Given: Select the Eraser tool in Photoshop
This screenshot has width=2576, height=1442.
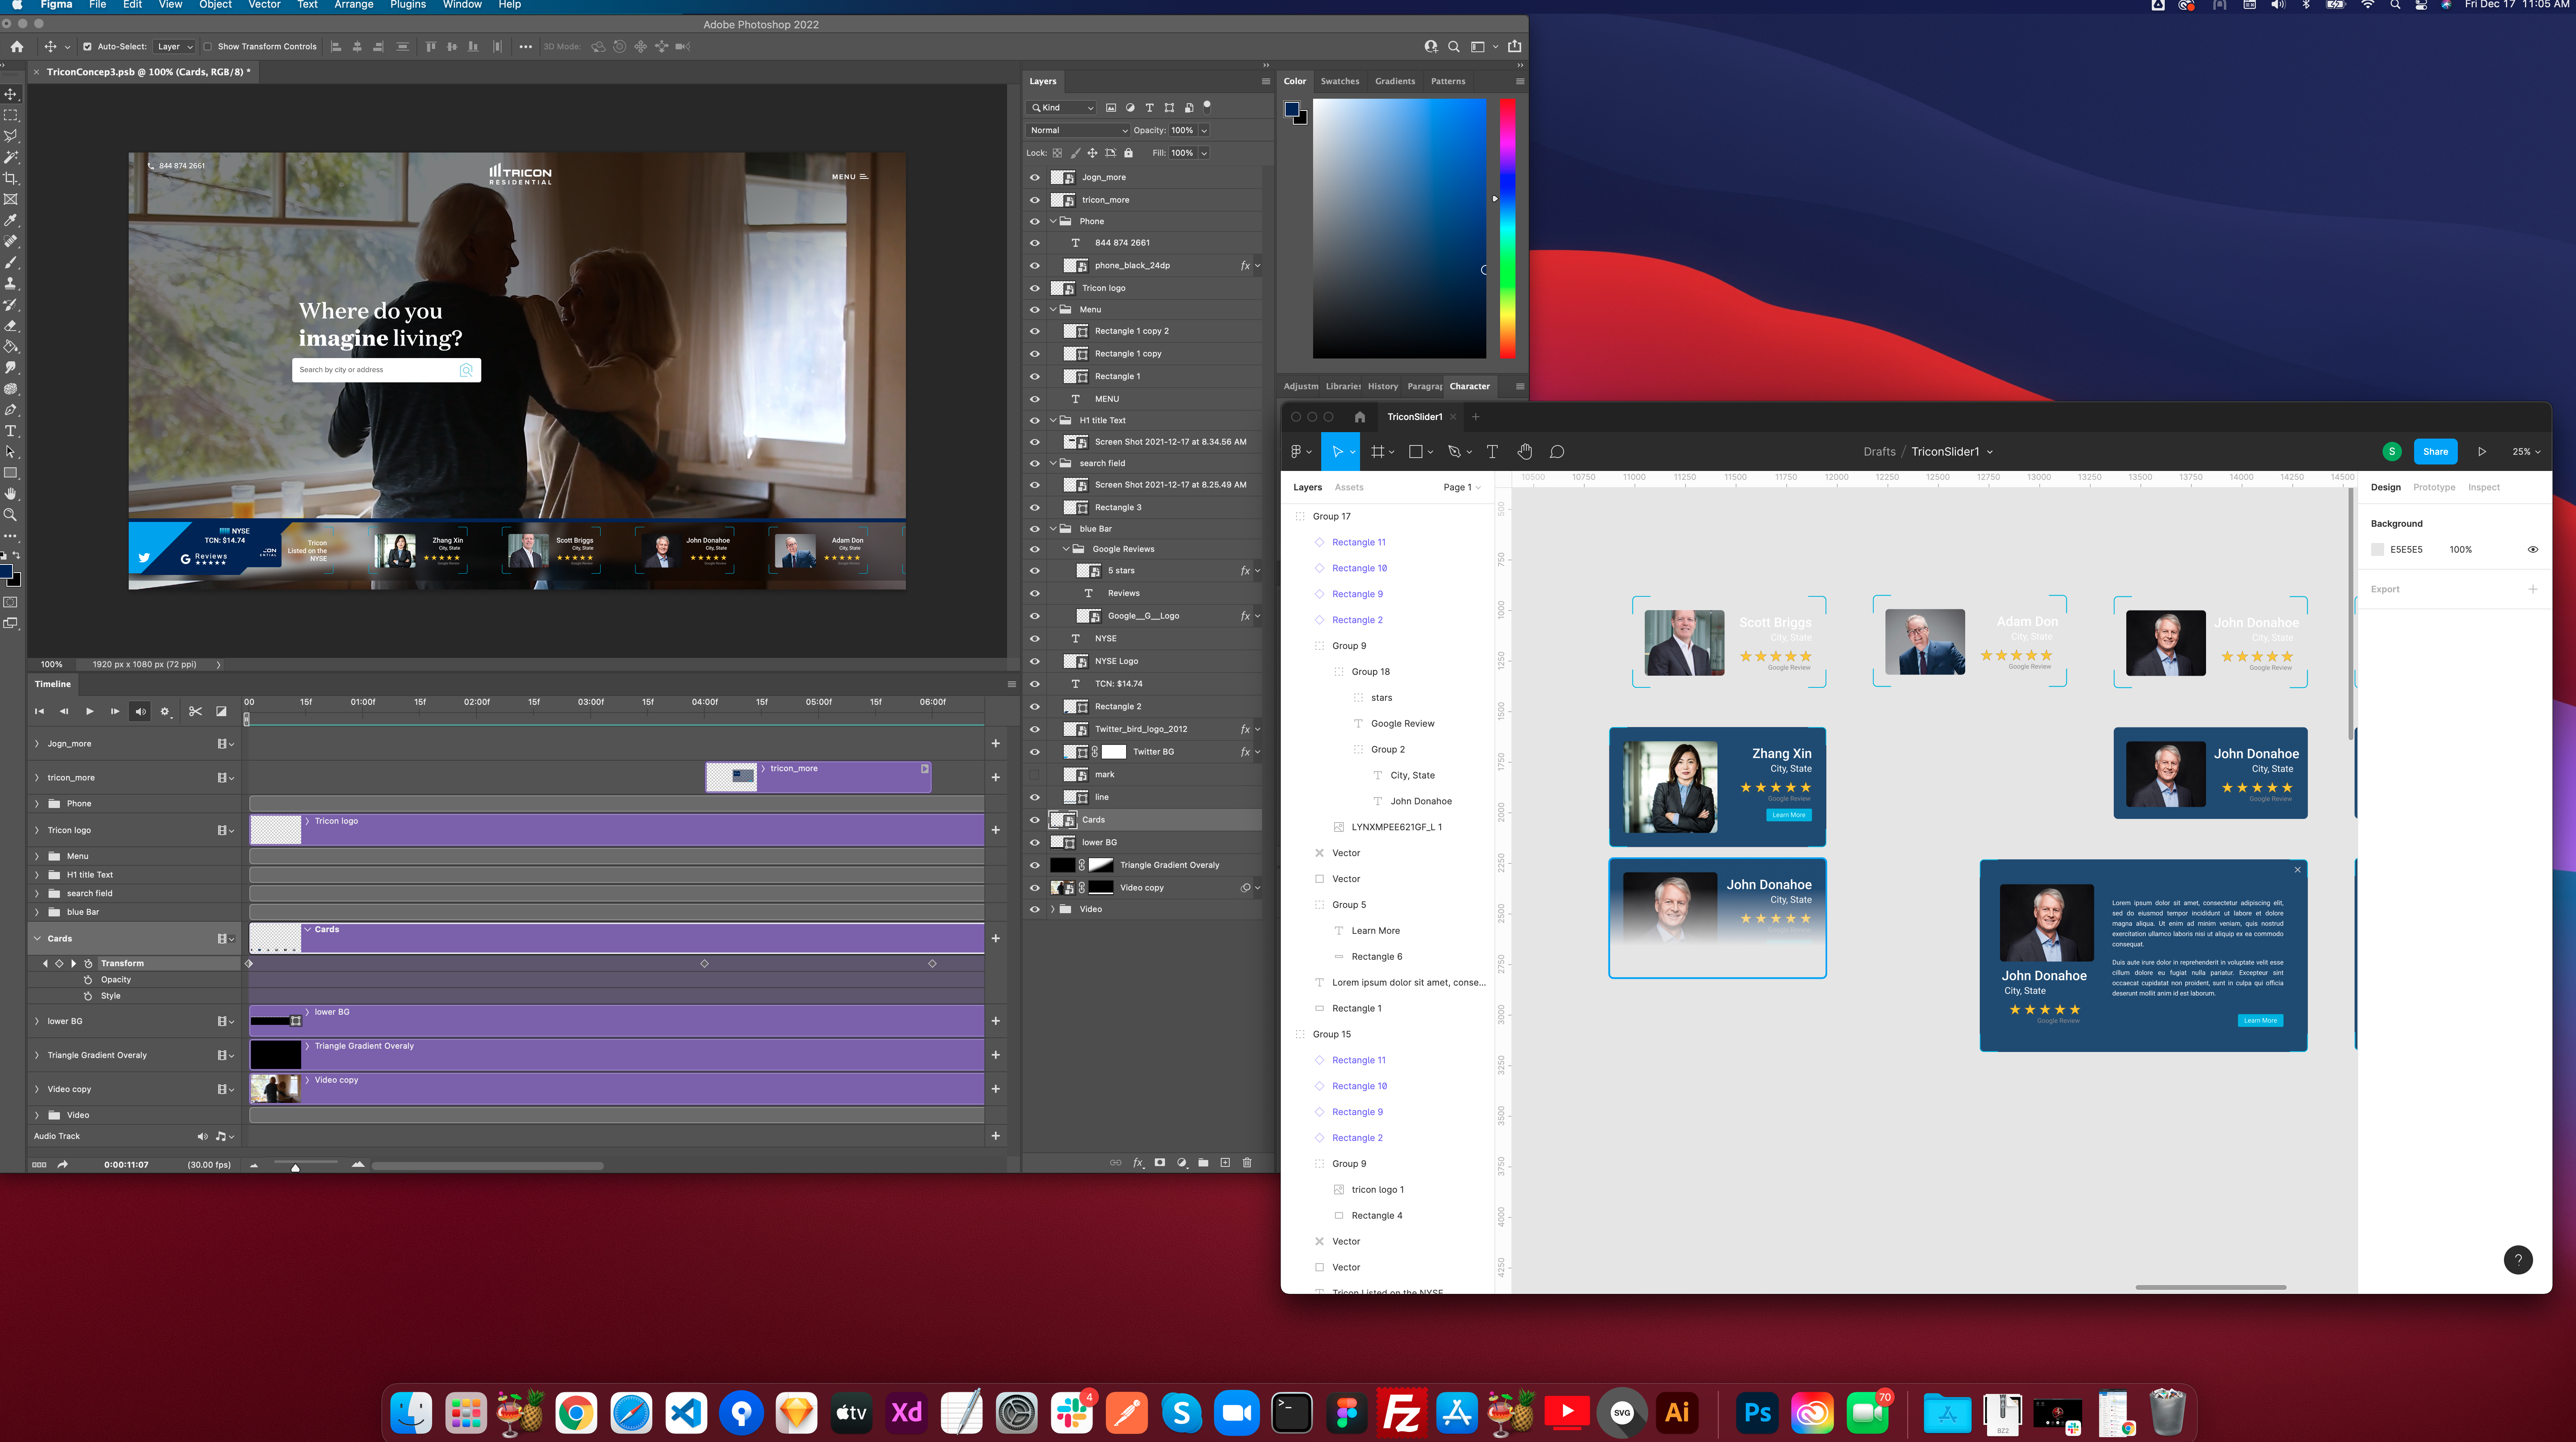Looking at the screenshot, I should coord(11,326).
